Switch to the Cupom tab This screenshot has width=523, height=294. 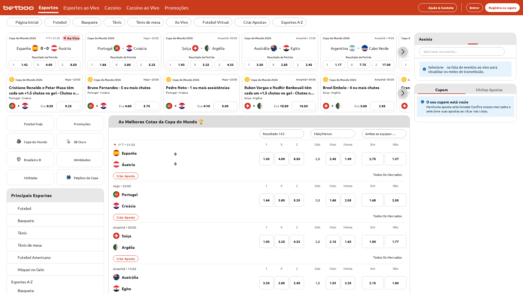[442, 90]
